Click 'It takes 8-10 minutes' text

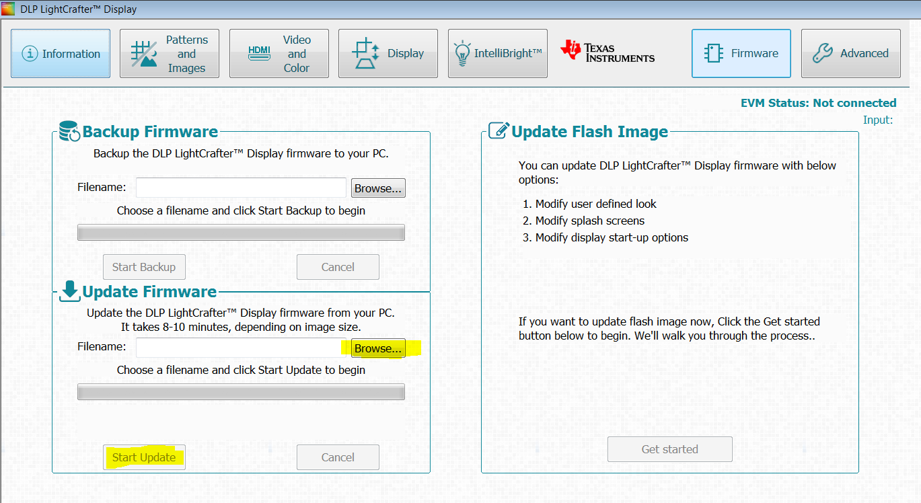[241, 327]
